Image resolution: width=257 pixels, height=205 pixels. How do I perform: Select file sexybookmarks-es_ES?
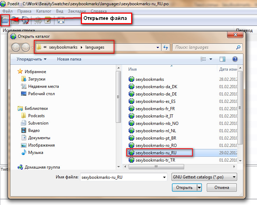click(x=152, y=101)
